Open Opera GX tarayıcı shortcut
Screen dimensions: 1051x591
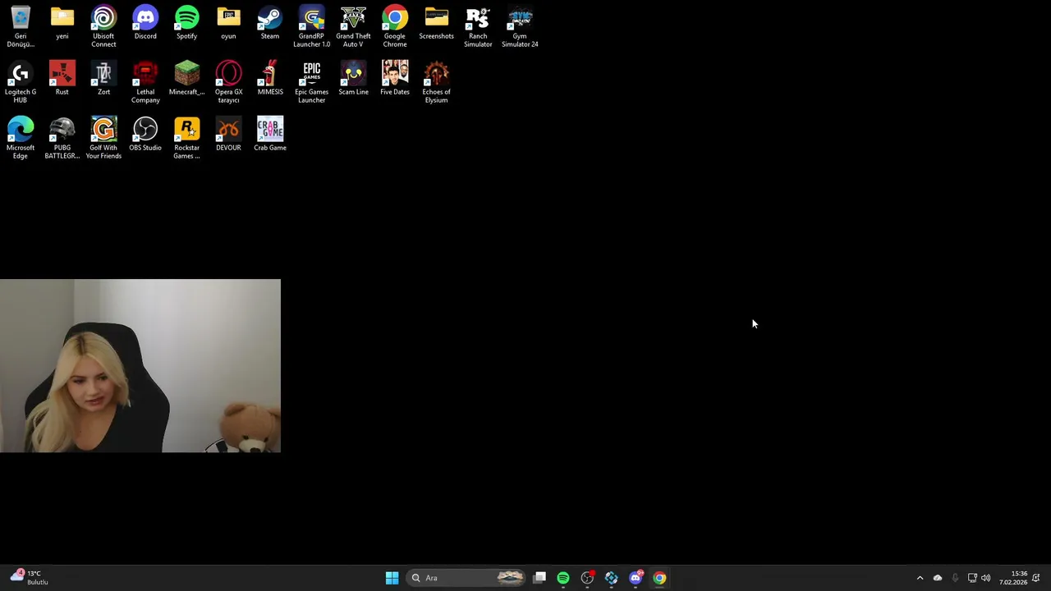pyautogui.click(x=228, y=83)
